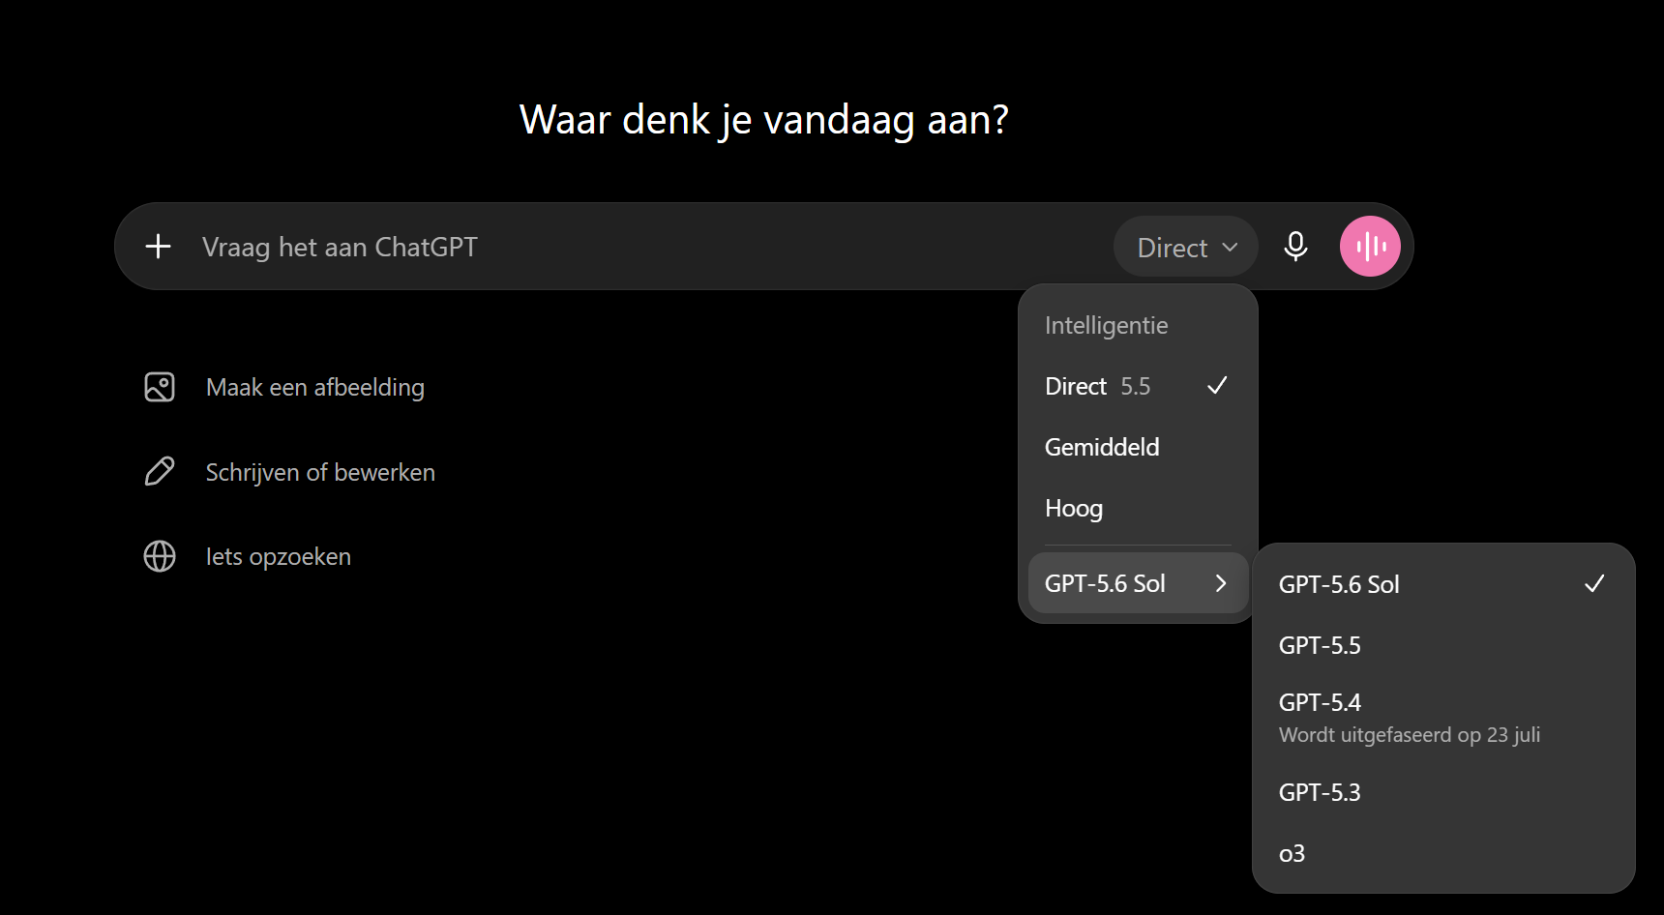
Task: Click Maak een afbeelding suggestion
Action: click(315, 387)
